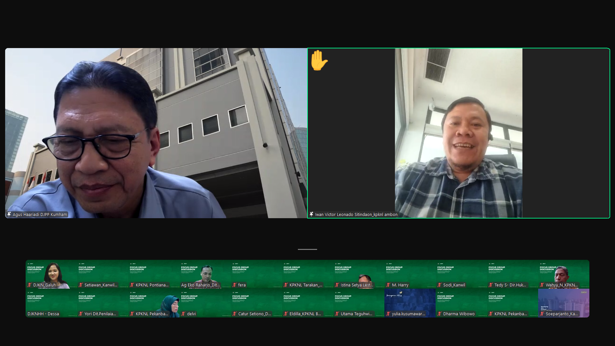Click DJKN_Galuh's muted microphone icon
The height and width of the screenshot is (346, 615).
[x=29, y=285]
